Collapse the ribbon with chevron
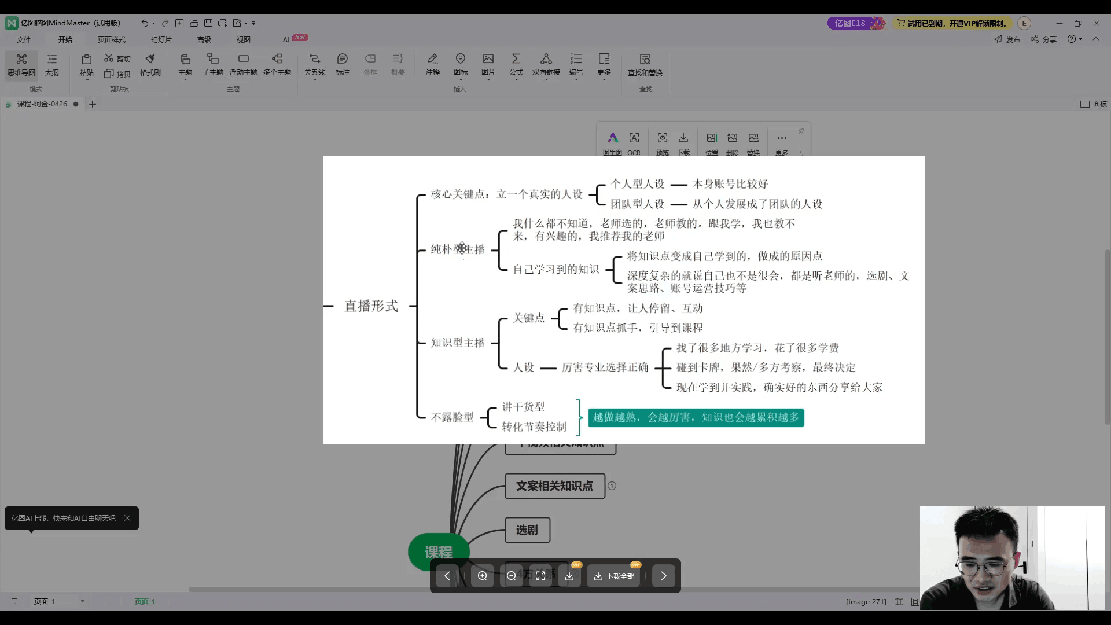 1096,39
